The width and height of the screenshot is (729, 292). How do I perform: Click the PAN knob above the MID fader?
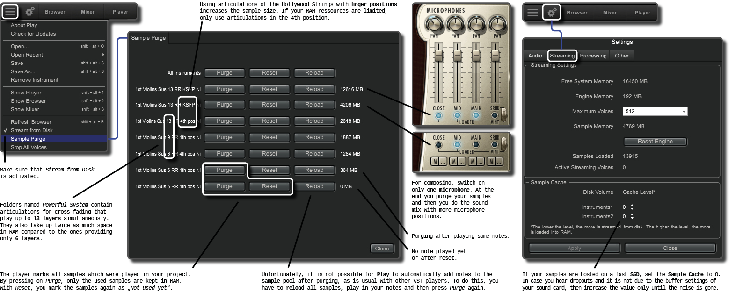tap(455, 23)
